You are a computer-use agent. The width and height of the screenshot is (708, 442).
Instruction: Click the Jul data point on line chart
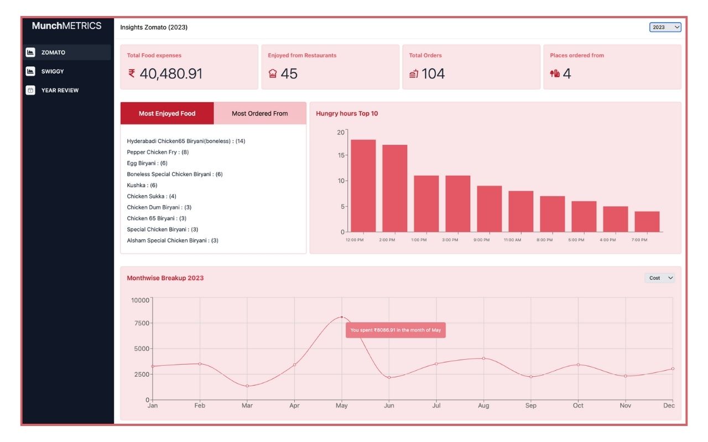[x=436, y=364]
